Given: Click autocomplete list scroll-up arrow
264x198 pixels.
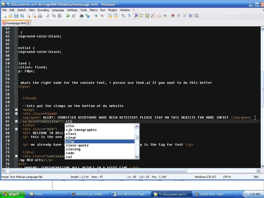Looking at the screenshot, I should click(x=137, y=126).
